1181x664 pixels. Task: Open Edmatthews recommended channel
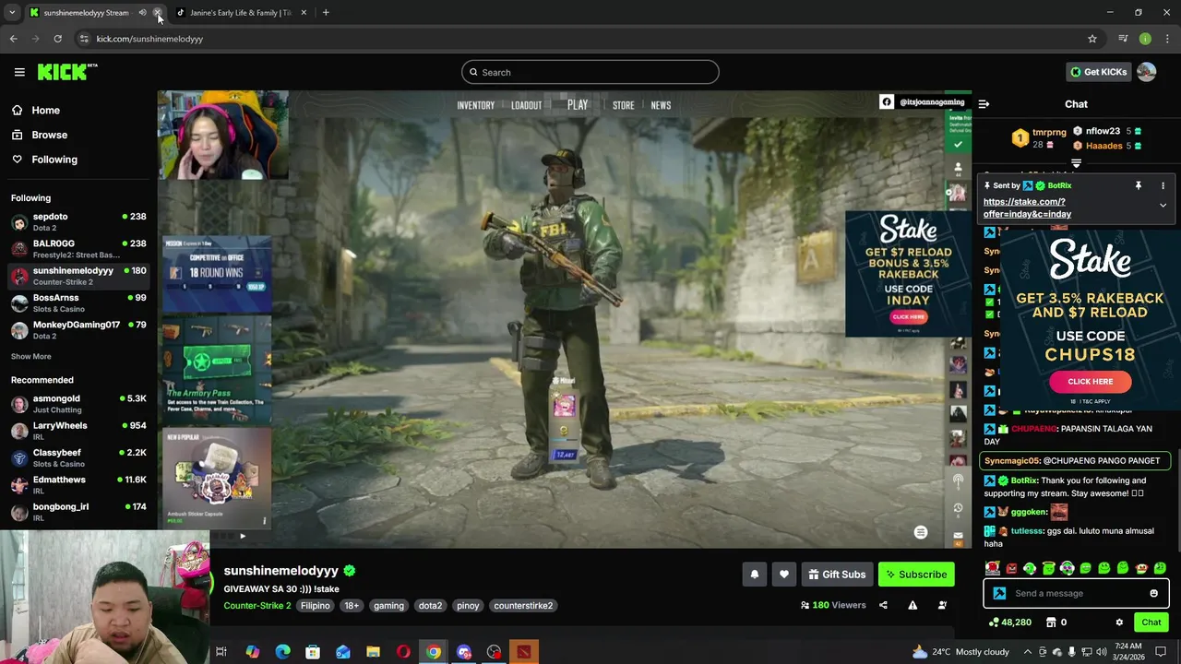tap(78, 485)
